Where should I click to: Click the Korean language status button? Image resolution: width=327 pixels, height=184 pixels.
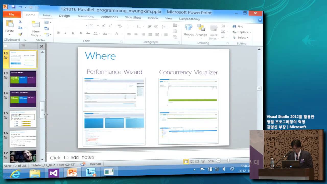point(96,164)
